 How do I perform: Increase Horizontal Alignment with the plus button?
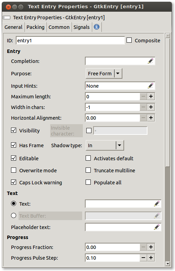151,118
